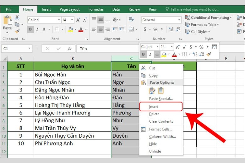This screenshot has width=245, height=163.
Task: Click the Borders icon in ribbon
Action: pos(57,29)
